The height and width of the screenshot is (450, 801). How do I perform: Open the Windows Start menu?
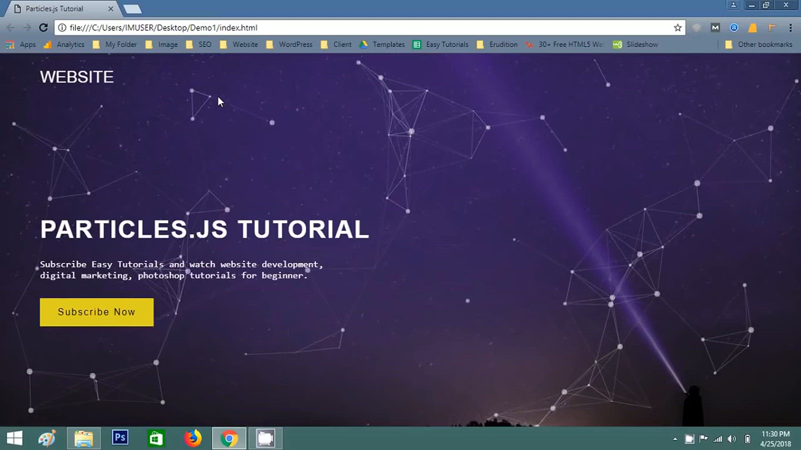click(15, 438)
